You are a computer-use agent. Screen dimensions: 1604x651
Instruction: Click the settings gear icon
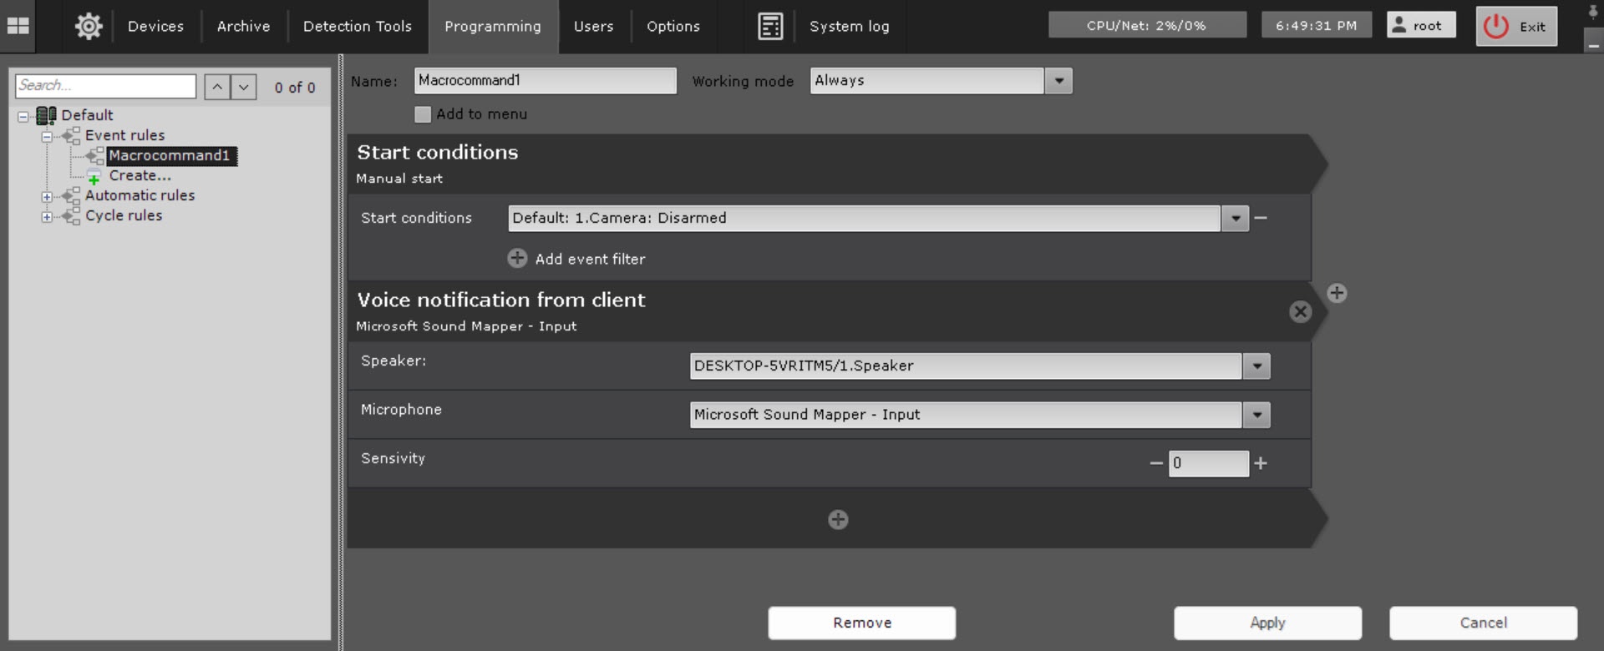click(89, 26)
